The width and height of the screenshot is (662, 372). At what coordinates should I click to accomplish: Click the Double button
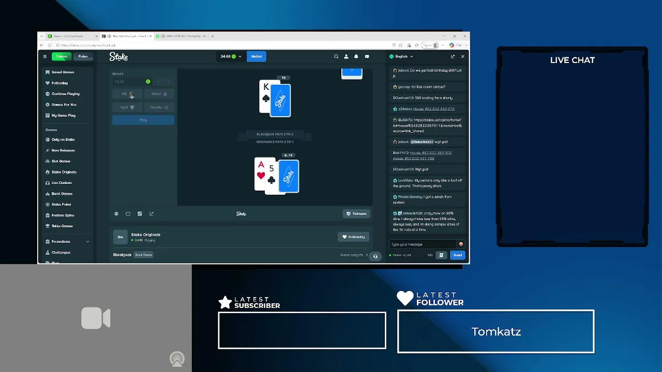pos(159,107)
